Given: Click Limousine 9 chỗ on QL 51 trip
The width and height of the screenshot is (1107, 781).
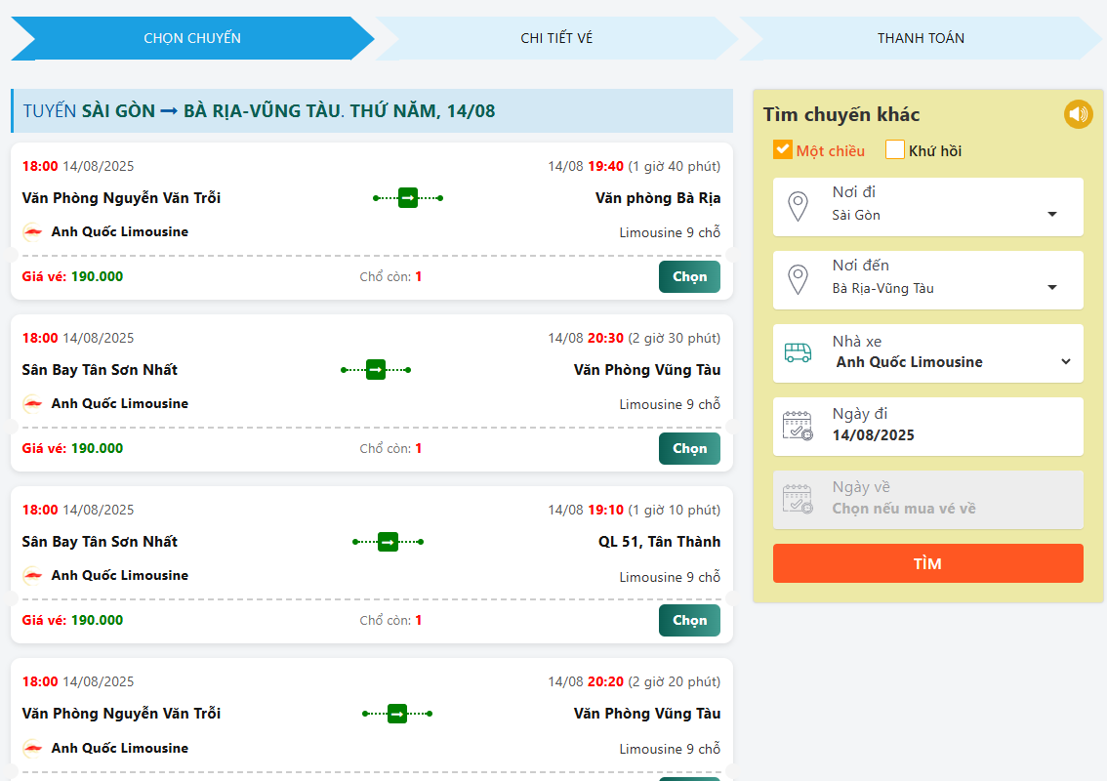Looking at the screenshot, I should pos(670,577).
